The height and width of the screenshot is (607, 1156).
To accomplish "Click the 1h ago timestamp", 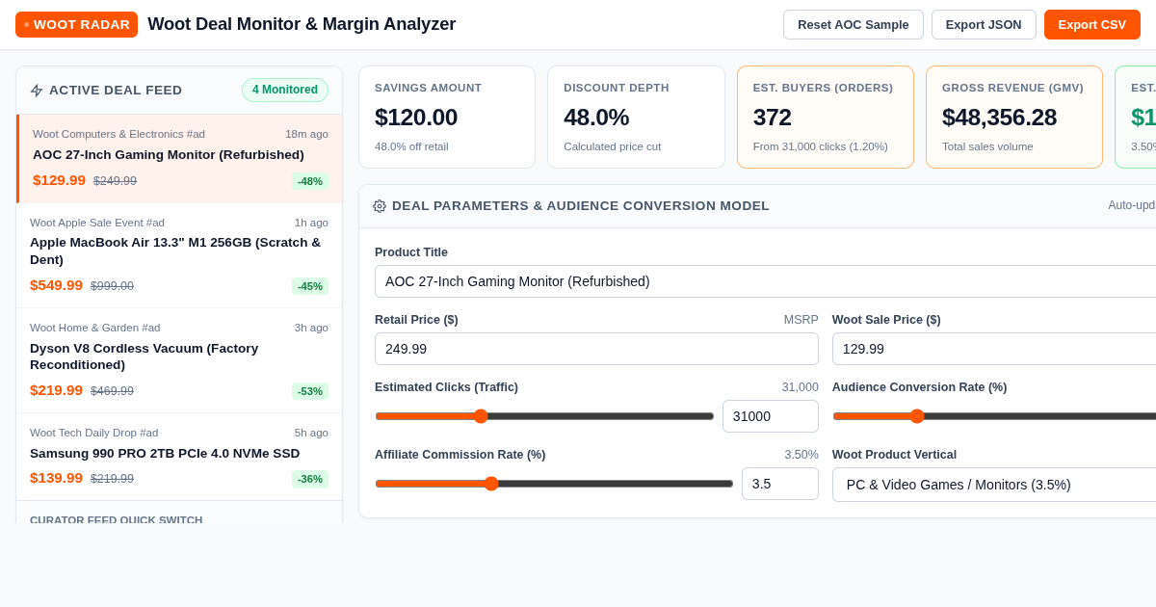I will click(x=311, y=223).
